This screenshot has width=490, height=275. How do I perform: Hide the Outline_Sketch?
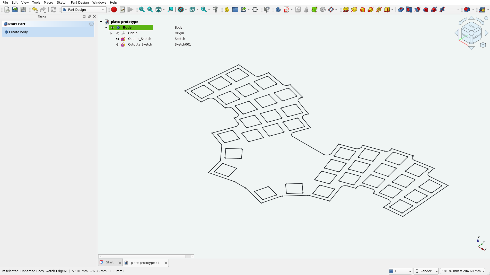click(x=118, y=39)
